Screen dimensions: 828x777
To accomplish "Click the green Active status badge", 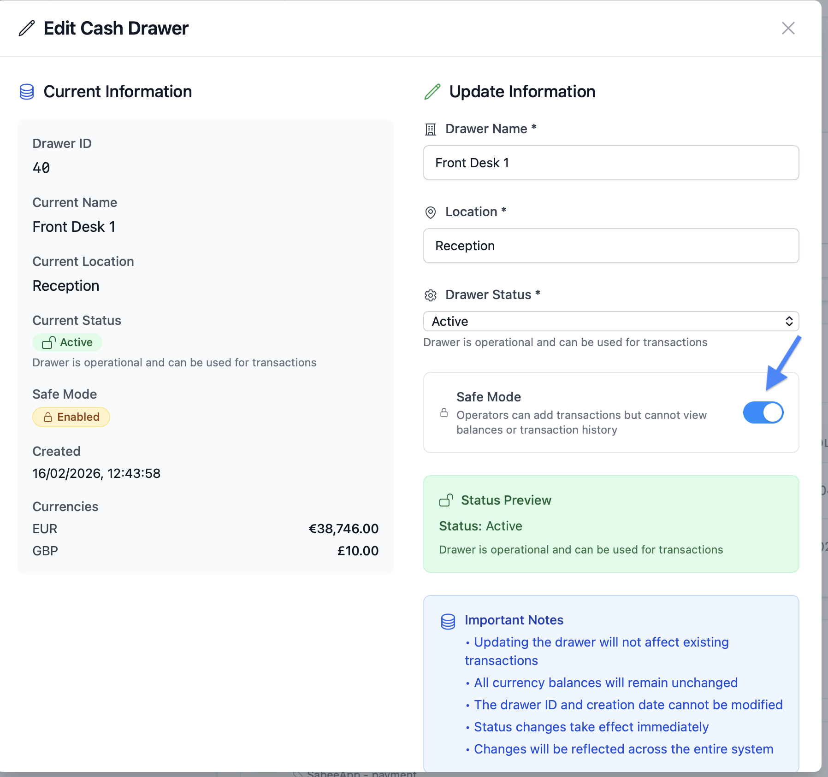I will point(67,342).
